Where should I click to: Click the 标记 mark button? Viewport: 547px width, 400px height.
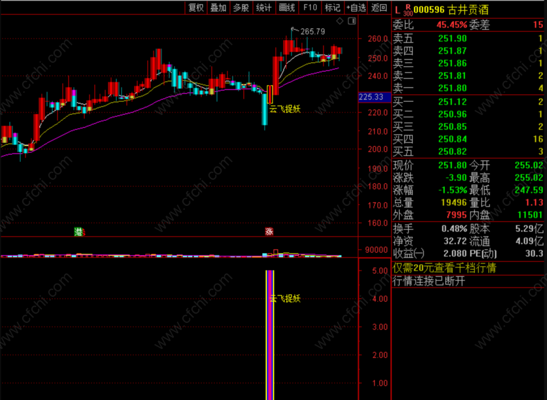click(333, 8)
